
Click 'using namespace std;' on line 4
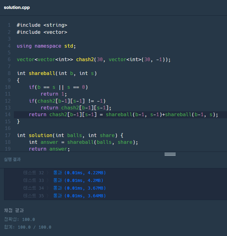click(x=46, y=46)
